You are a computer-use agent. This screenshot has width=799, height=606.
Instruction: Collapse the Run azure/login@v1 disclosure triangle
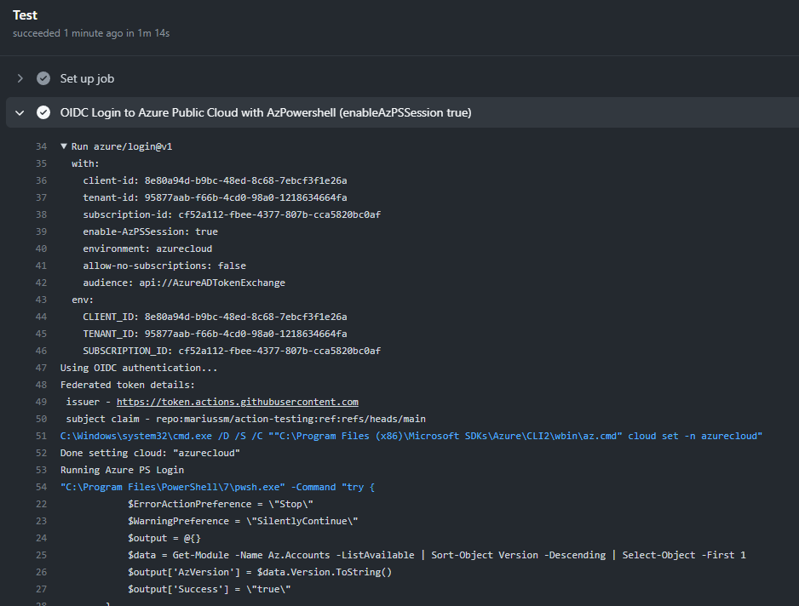pyautogui.click(x=64, y=146)
